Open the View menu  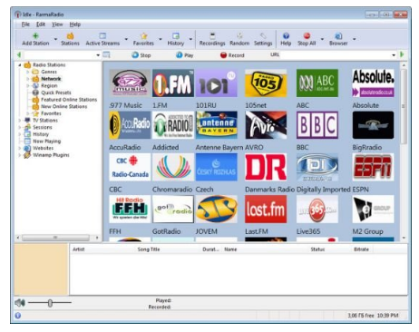coord(57,24)
